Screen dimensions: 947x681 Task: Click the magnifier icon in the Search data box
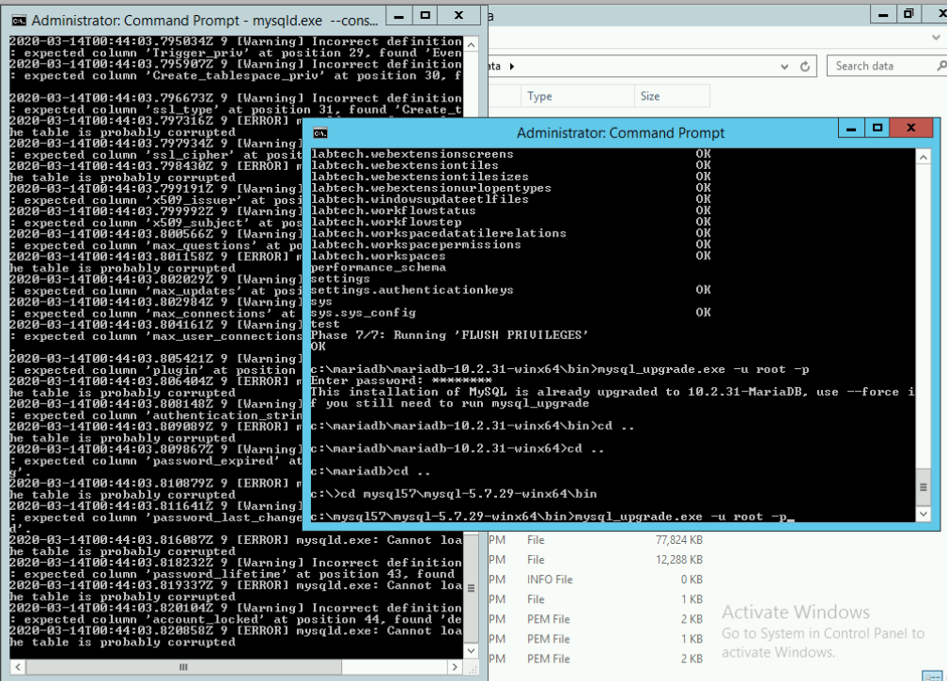point(940,66)
